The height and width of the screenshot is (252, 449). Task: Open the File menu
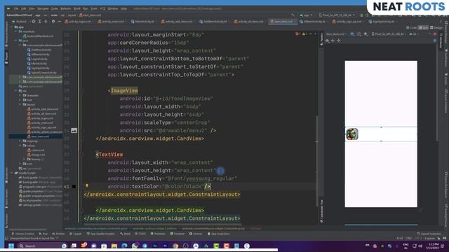point(16,8)
